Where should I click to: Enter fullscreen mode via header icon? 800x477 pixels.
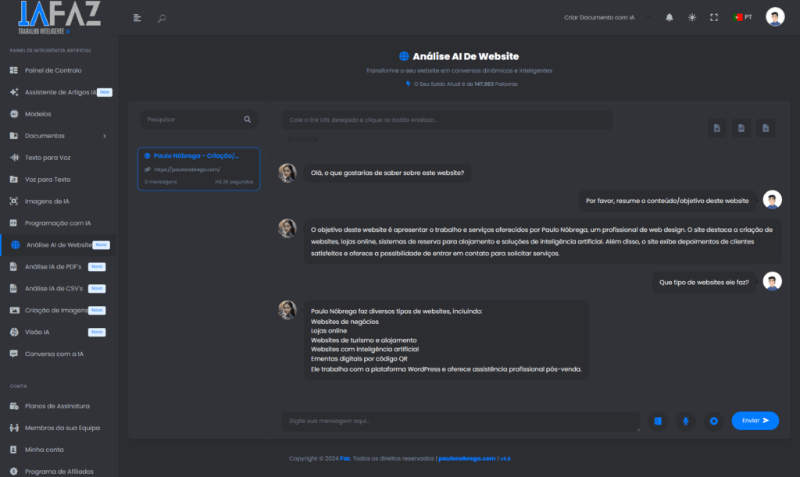coord(713,17)
